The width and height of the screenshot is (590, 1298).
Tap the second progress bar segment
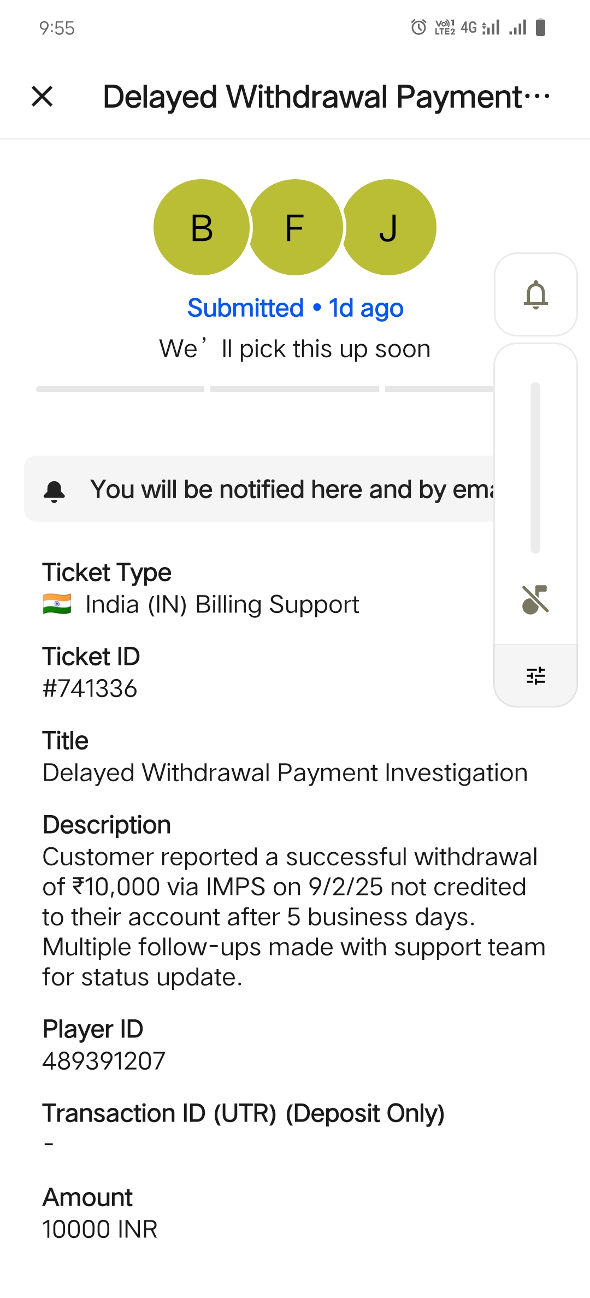pyautogui.click(x=294, y=389)
